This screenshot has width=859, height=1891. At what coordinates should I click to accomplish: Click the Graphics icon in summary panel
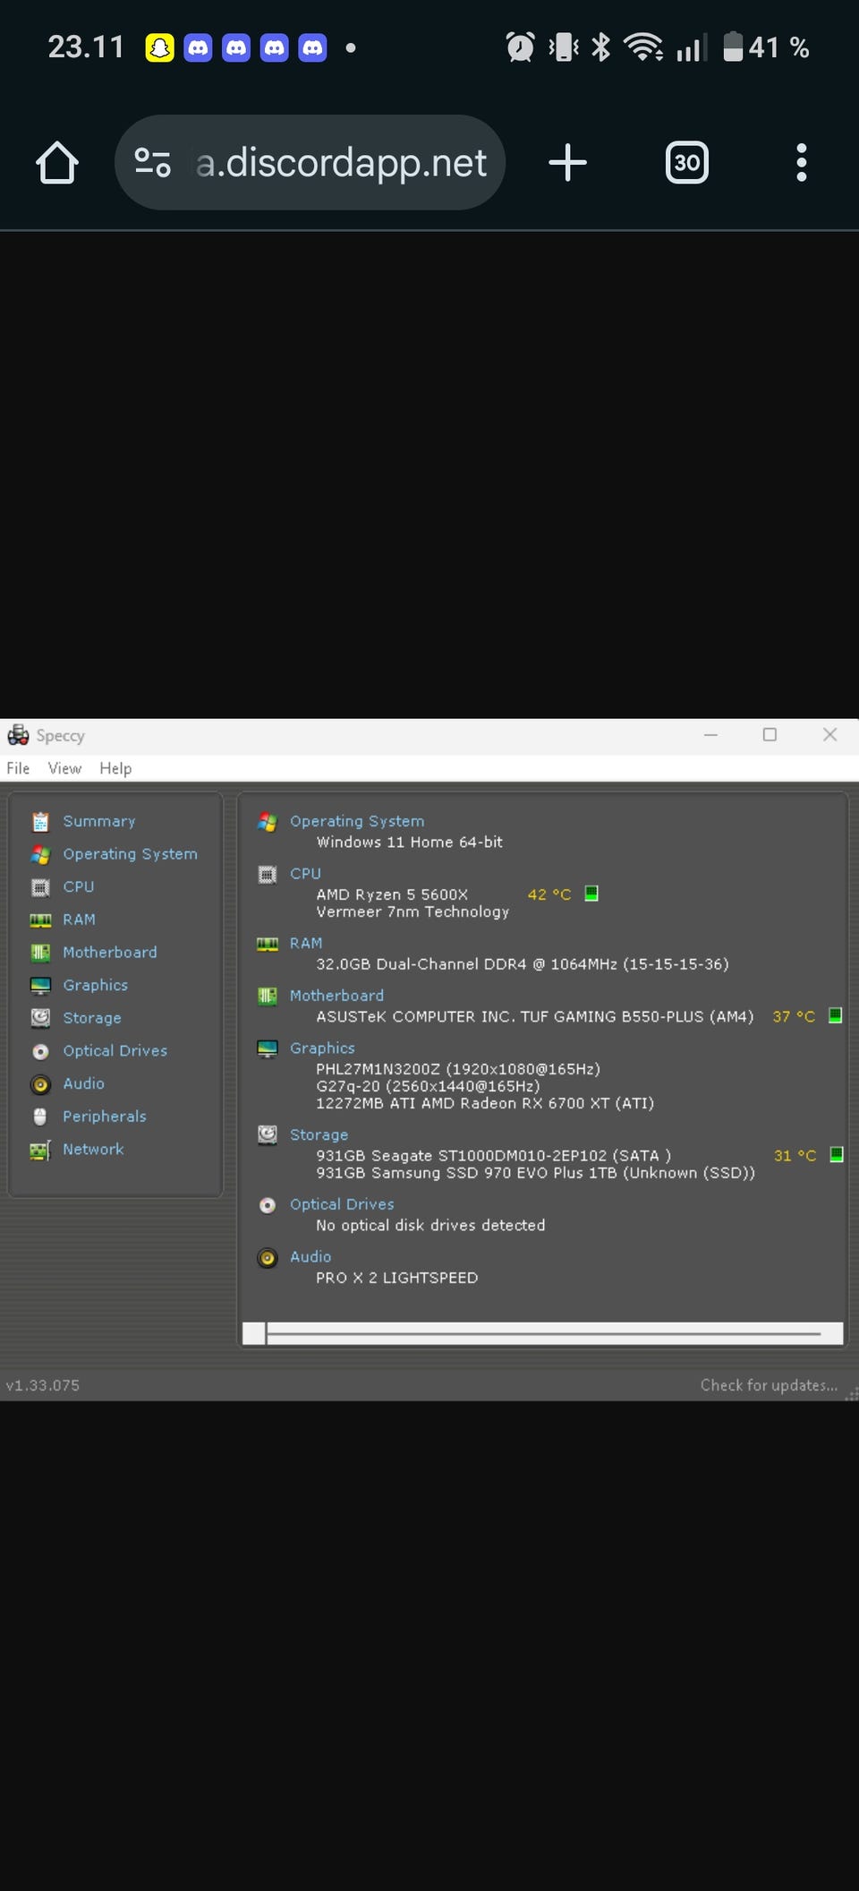[x=268, y=1048]
